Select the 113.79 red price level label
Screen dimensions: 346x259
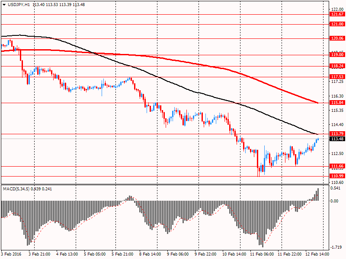[337, 134]
